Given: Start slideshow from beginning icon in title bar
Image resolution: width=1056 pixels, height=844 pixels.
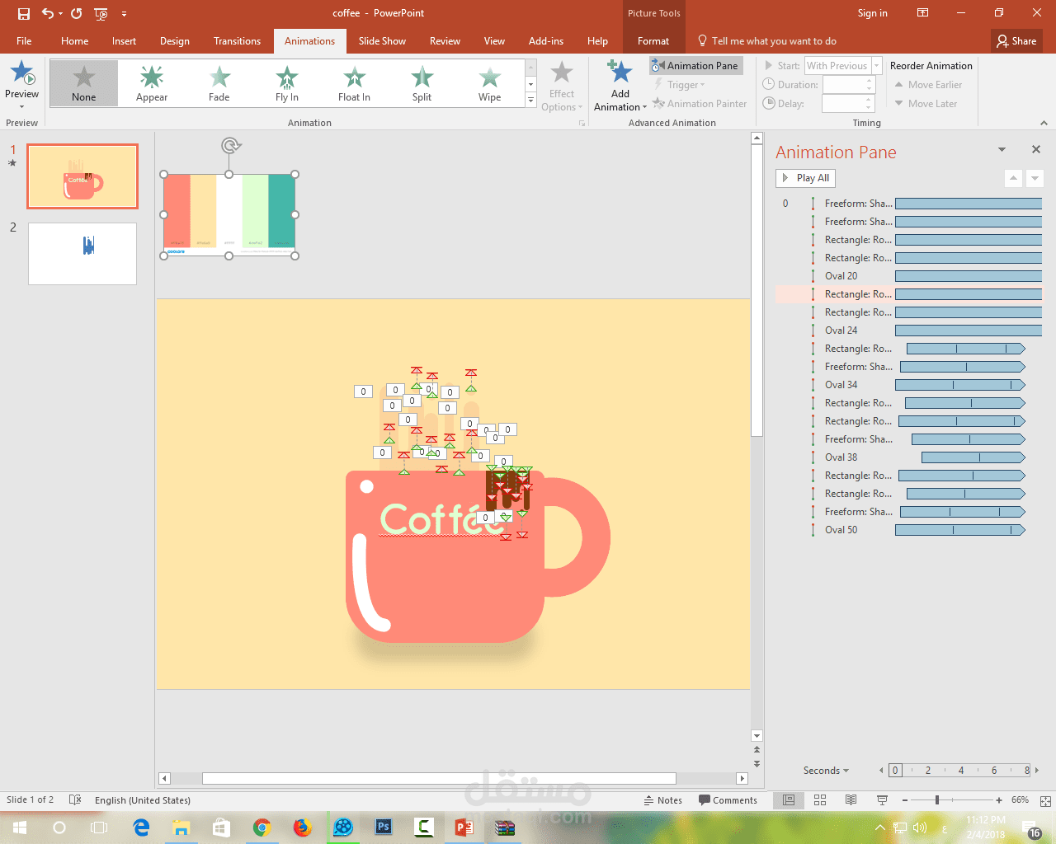Looking at the screenshot, I should point(101,13).
